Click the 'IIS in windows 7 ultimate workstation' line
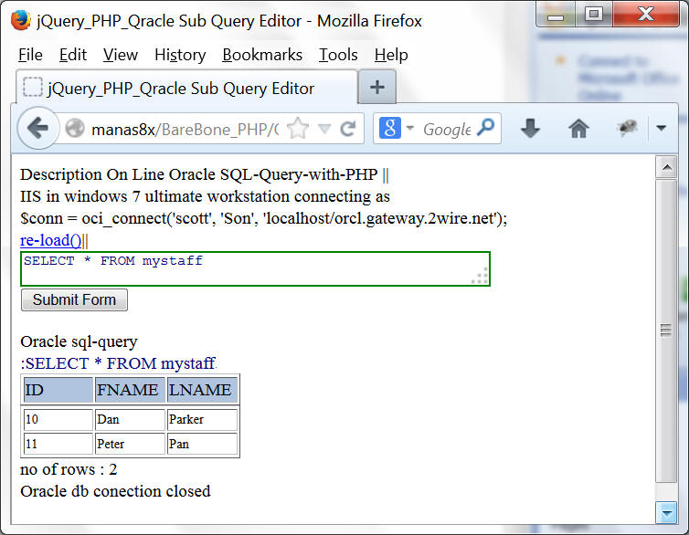Viewport: 689px width, 535px height. pyautogui.click(x=205, y=196)
